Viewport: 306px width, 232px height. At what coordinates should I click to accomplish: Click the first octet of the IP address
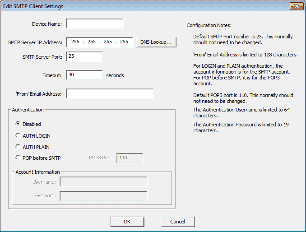(75, 42)
